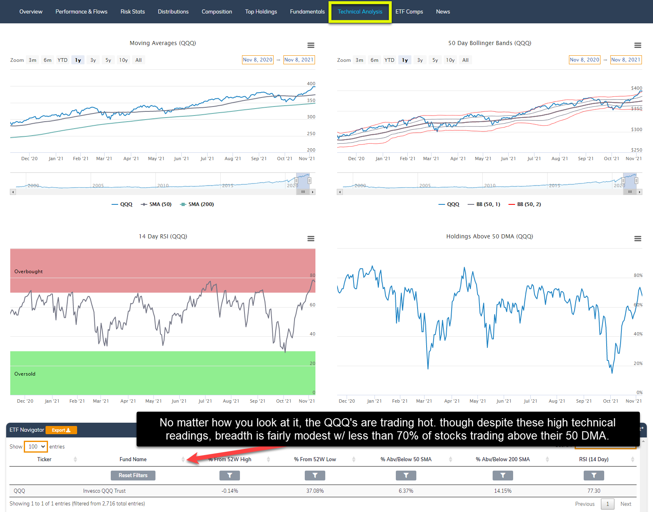Click the 77.30 RSI value cell
The image size is (653, 512).
tap(594, 491)
